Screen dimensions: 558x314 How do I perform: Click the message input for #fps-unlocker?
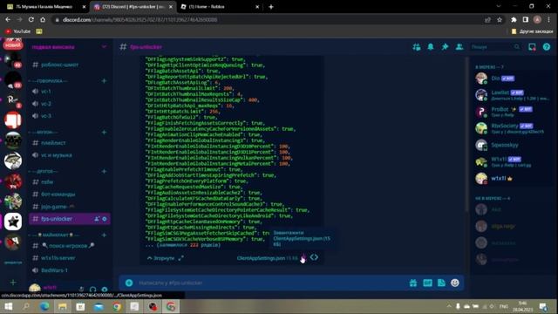[x=270, y=283]
